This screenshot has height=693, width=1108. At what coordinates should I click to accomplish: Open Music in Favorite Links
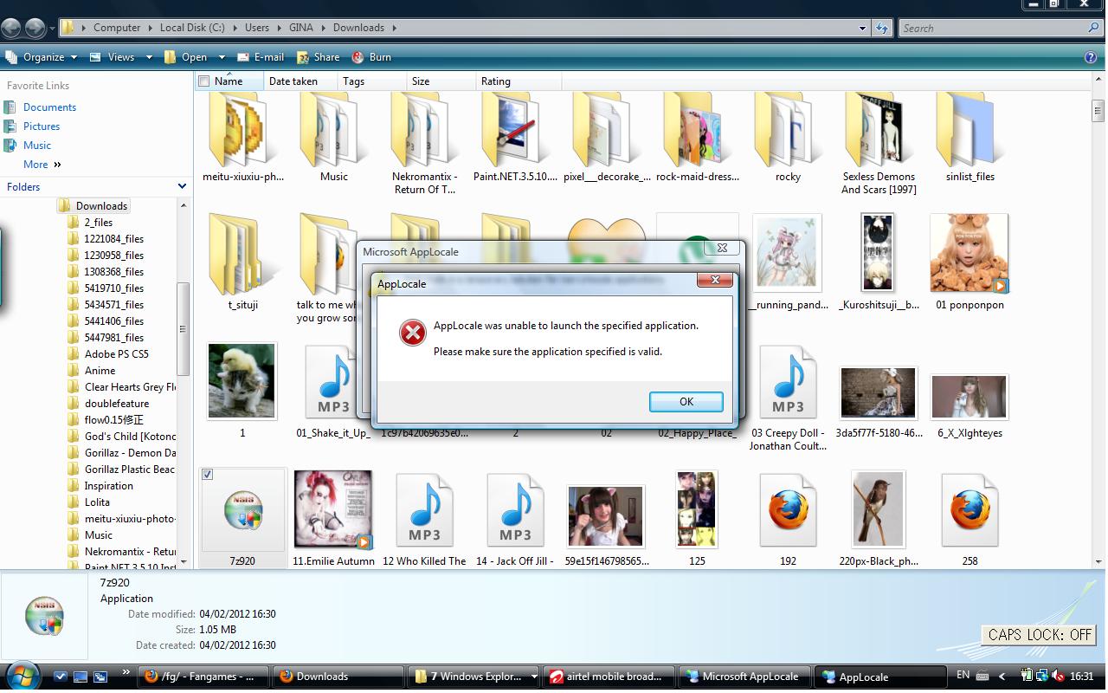point(36,146)
